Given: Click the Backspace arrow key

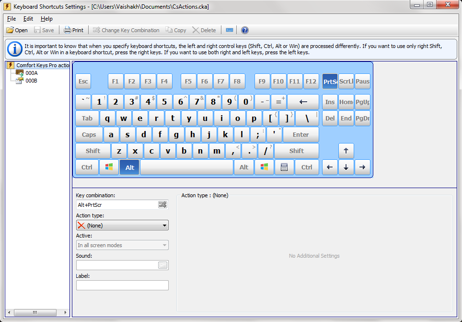Looking at the screenshot, I should pos(303,102).
